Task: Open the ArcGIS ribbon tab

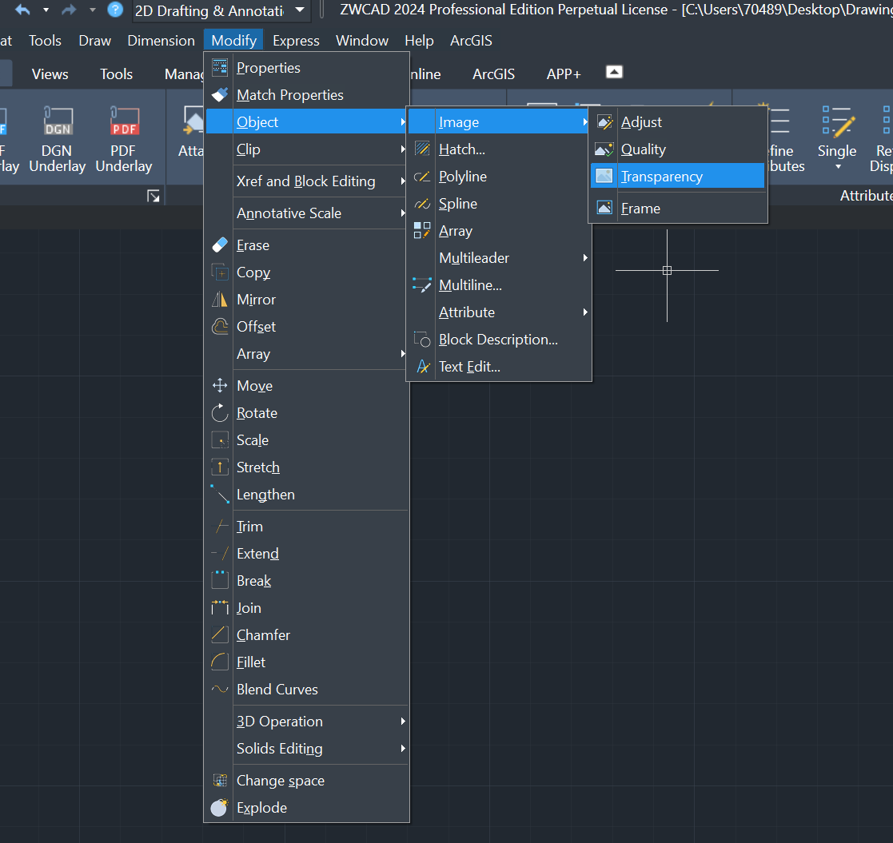Action: [494, 74]
